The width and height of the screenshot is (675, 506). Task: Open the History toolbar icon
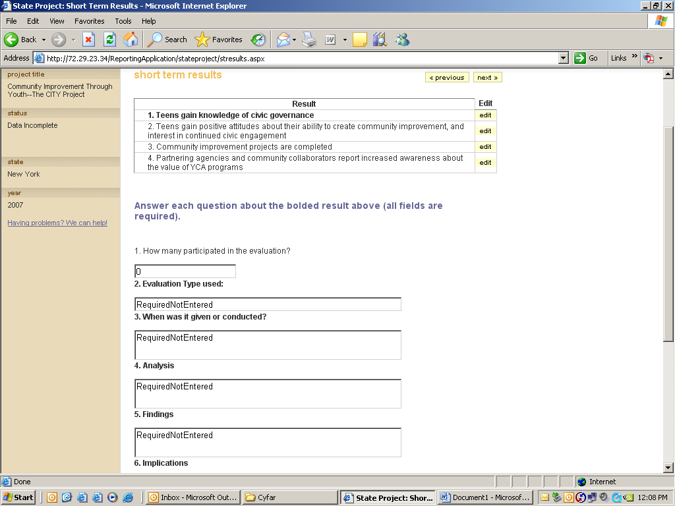point(258,40)
